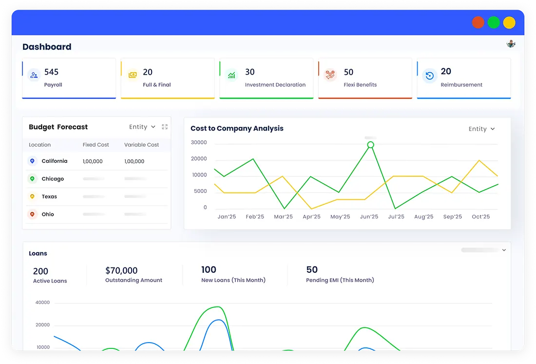This screenshot has width=536, height=364.
Task: Select the Chicago row in Budget Forecast
Action: [x=53, y=179]
